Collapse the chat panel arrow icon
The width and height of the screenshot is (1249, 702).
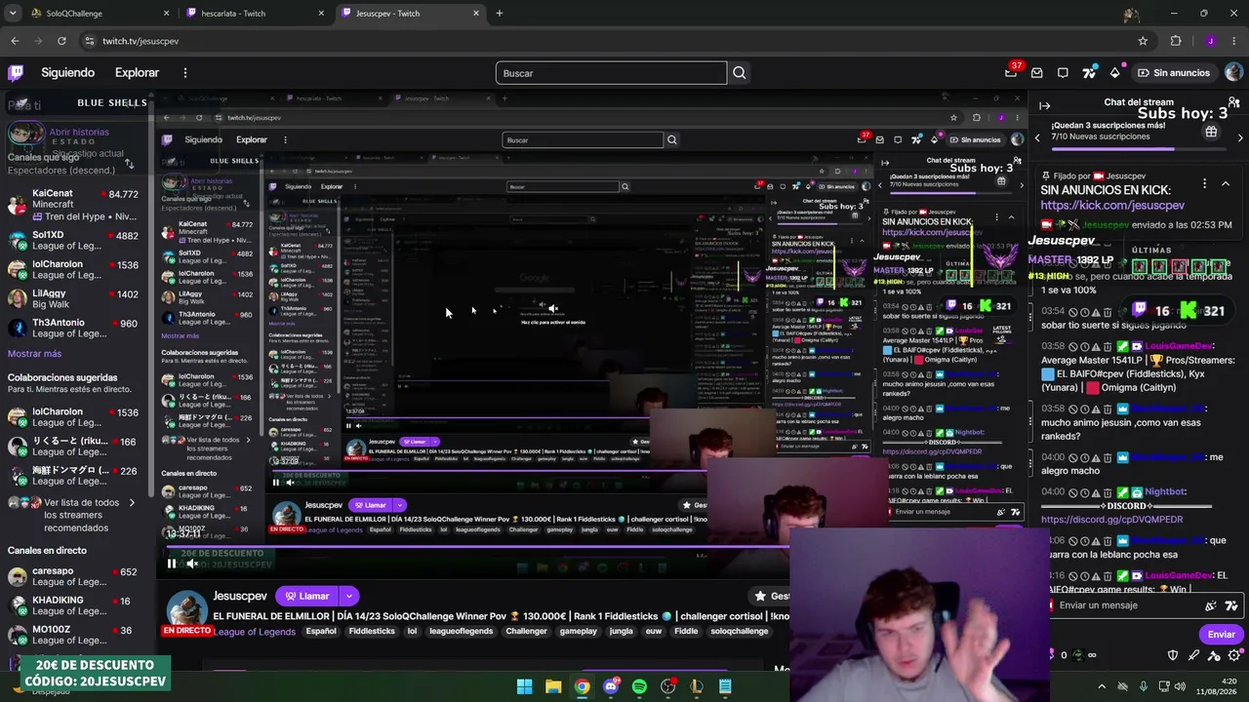pos(1044,105)
